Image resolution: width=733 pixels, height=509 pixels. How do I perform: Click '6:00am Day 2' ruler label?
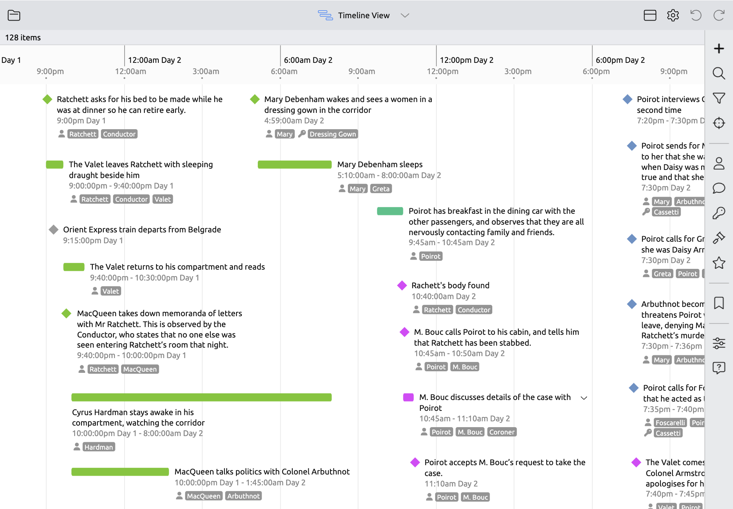(x=308, y=60)
